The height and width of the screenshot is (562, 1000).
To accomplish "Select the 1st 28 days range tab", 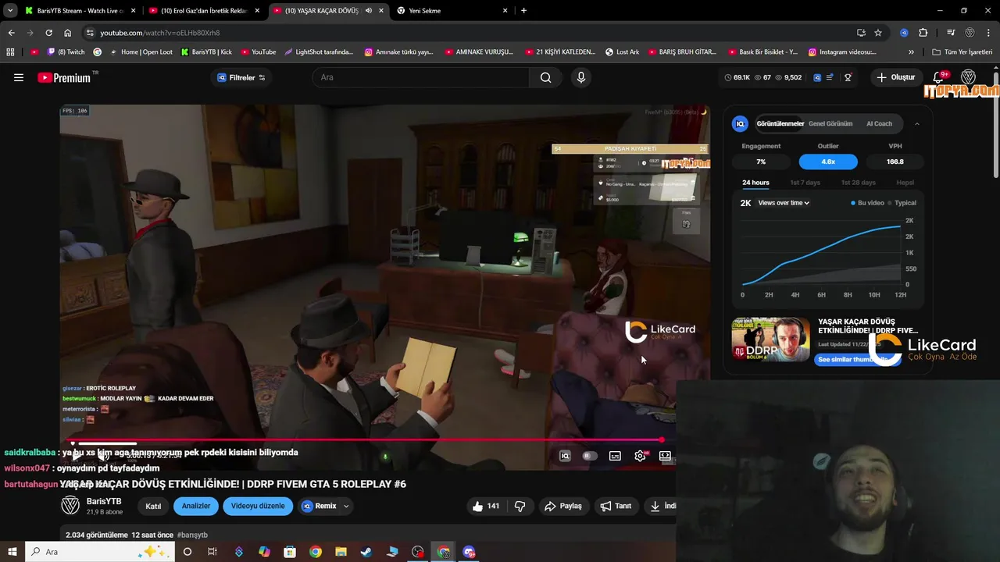I will coord(858,183).
